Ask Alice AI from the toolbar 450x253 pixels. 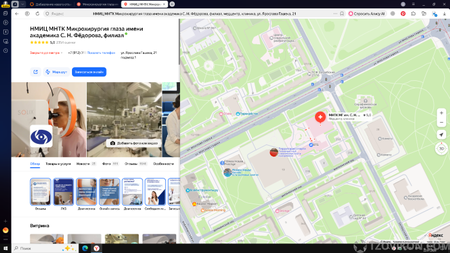click(x=366, y=13)
